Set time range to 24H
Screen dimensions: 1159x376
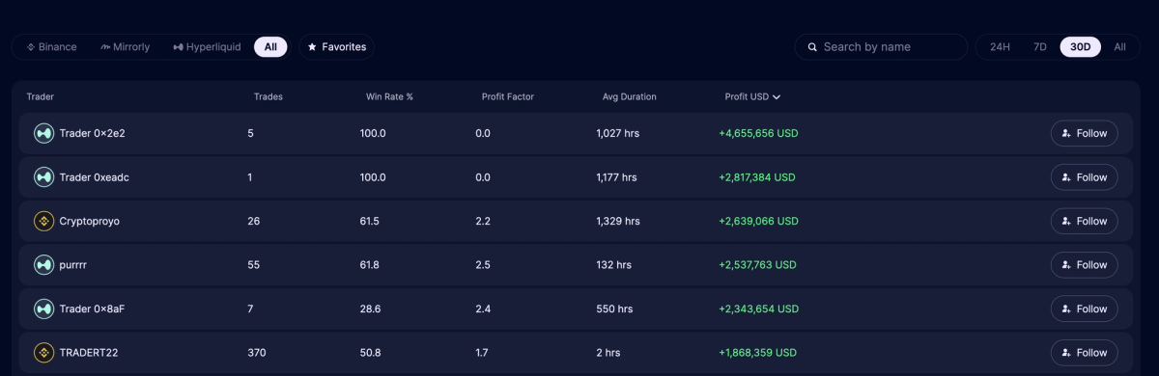(x=1000, y=46)
